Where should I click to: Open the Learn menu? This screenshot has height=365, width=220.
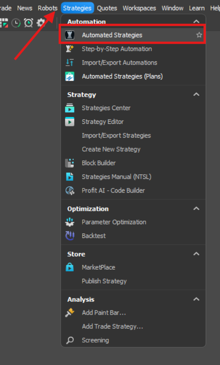(x=197, y=8)
